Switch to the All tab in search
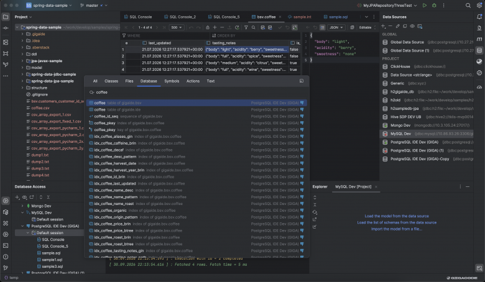This screenshot has width=485, height=282. tap(95, 81)
